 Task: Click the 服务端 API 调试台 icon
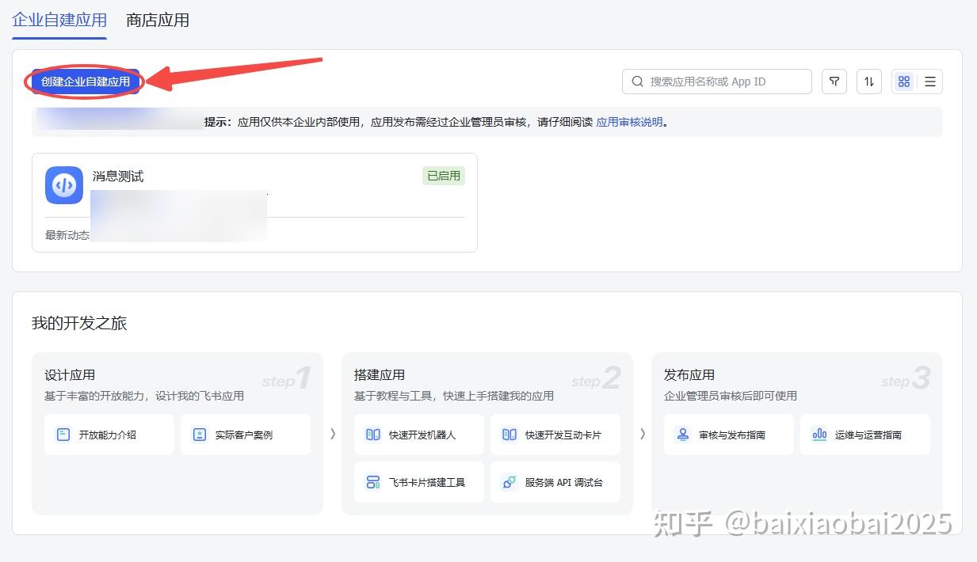coord(509,482)
